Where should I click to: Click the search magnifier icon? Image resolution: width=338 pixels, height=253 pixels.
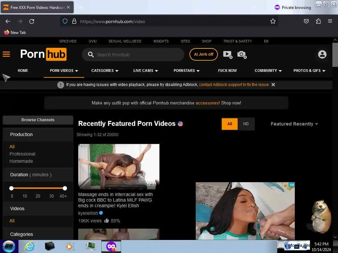[91, 54]
